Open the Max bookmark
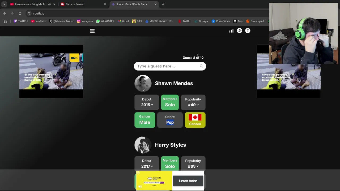This screenshot has width=340, height=191. 238,21
